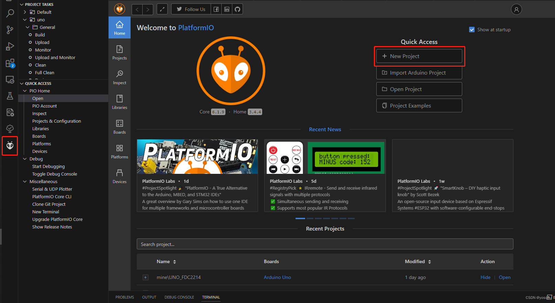This screenshot has height=303, width=555.
Task: Click the Follow Us Twitter button
Action: pyautogui.click(x=191, y=9)
